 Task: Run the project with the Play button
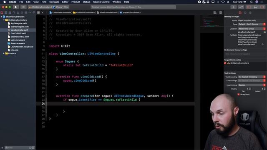click(x=16, y=7)
